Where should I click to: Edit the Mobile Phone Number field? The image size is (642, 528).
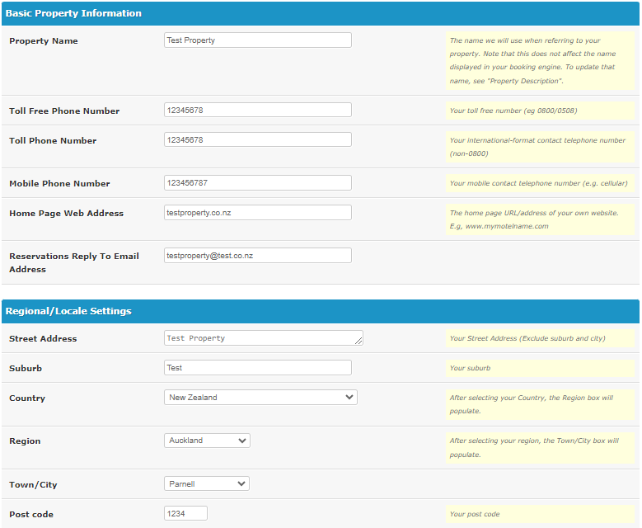pyautogui.click(x=257, y=183)
